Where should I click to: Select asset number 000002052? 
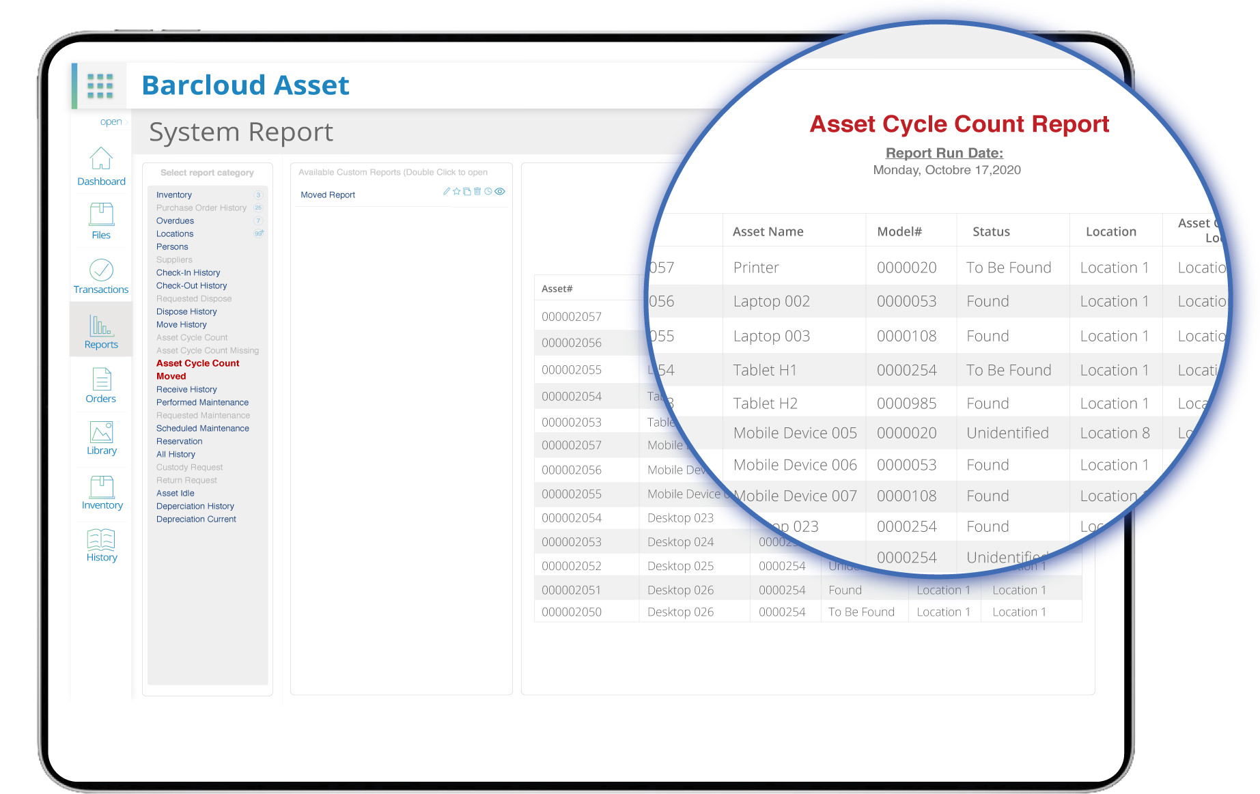(572, 566)
